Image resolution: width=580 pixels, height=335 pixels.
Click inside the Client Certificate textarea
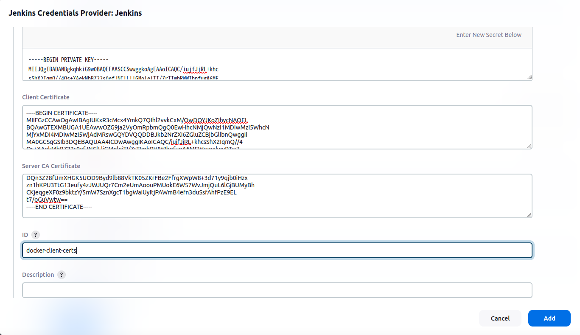pos(277,127)
